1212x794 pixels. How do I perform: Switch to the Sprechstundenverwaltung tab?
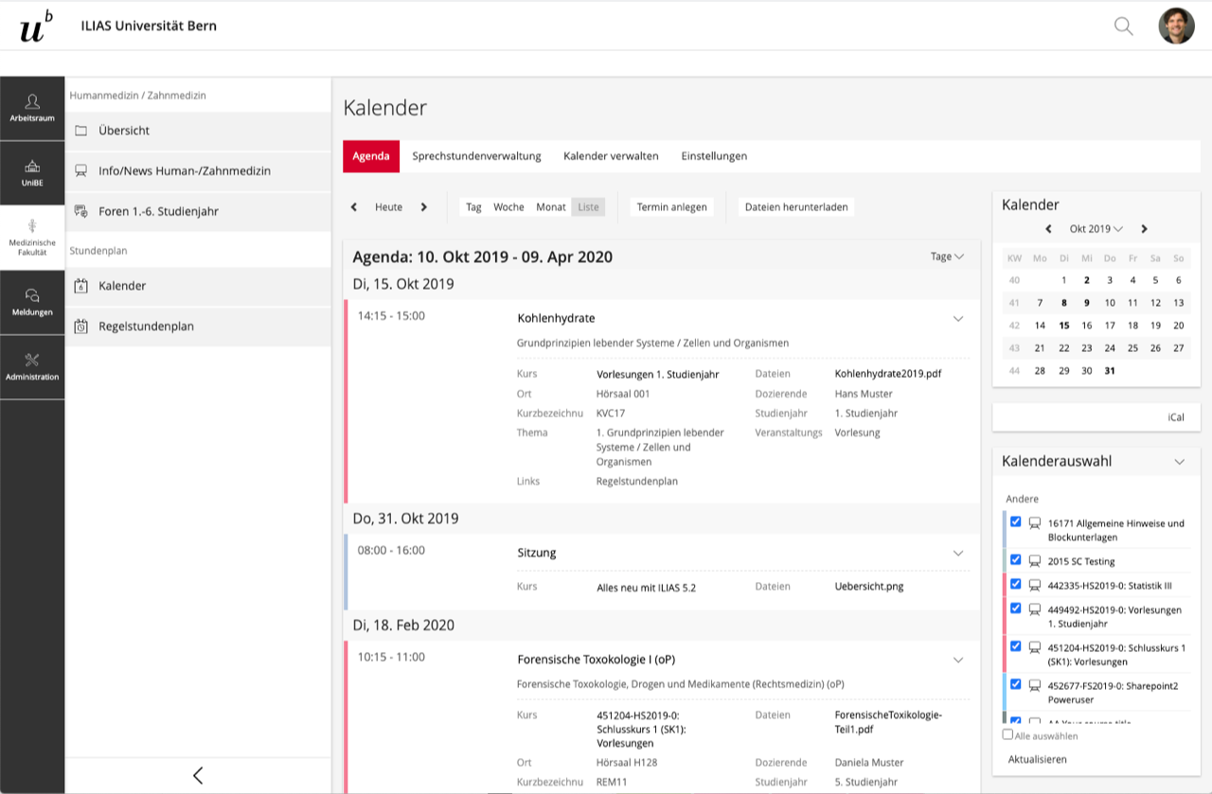[476, 156]
